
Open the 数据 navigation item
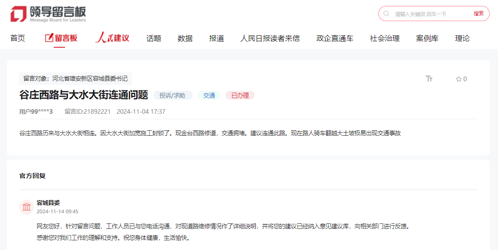(185, 38)
